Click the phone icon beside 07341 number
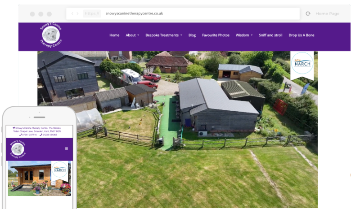The image size is (360, 209). pos(21,135)
